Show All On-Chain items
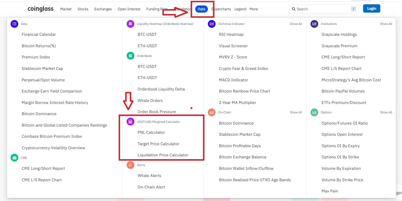Image resolution: width=402 pixels, height=201 pixels. [x=296, y=112]
